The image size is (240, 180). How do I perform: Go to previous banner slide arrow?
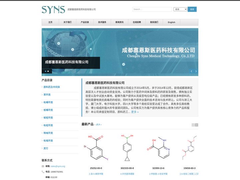191,71
